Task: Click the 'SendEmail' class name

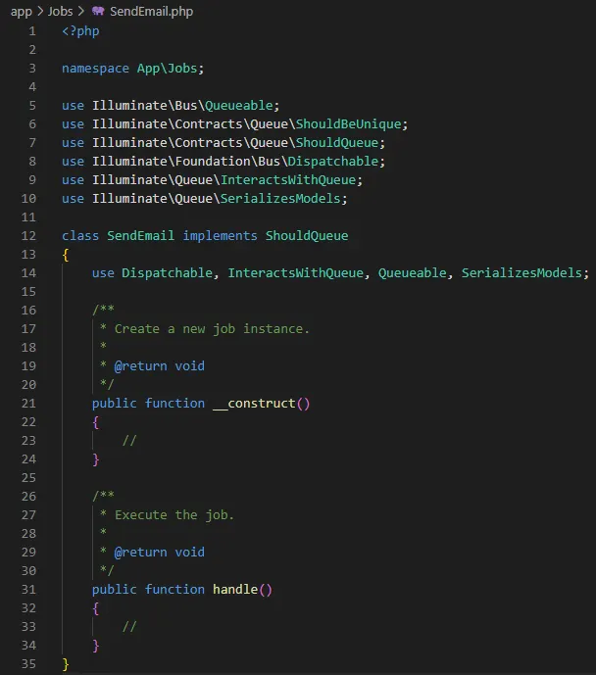Action: point(141,236)
